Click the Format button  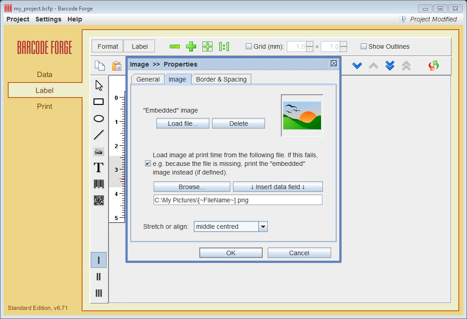108,46
